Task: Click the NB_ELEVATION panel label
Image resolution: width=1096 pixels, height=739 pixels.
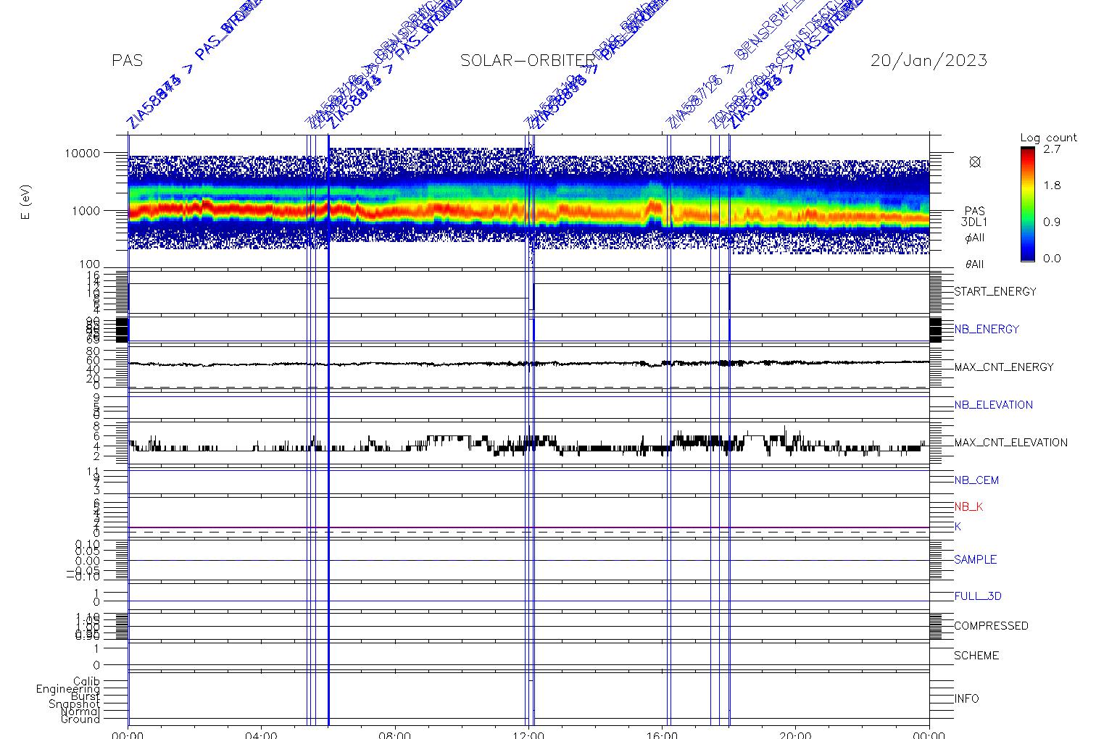Action: tap(993, 405)
